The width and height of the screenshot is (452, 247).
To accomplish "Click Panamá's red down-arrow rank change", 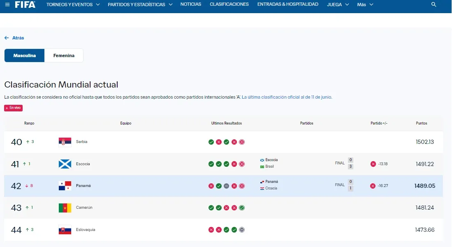I will [27, 186].
